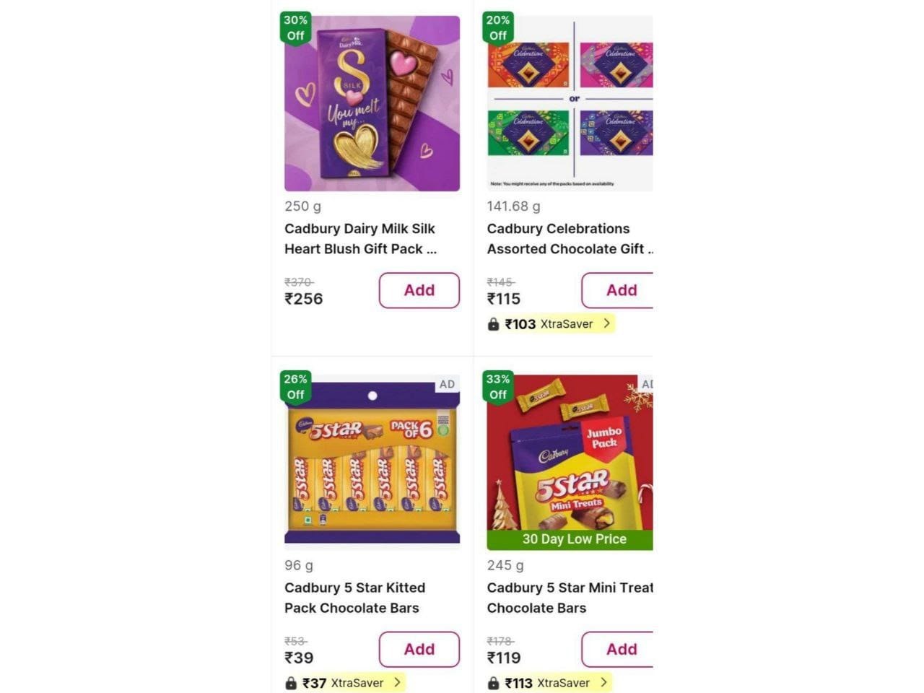
Task: Add Dairy Milk Silk Heart Blush to cart
Action: click(419, 290)
